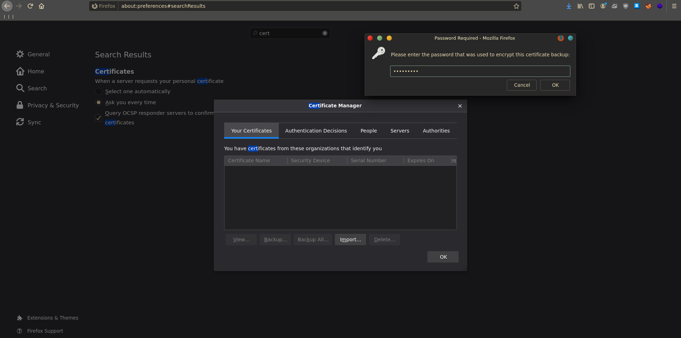Select the 'Ask you every time' radio
This screenshot has height=338, width=681.
click(x=99, y=102)
